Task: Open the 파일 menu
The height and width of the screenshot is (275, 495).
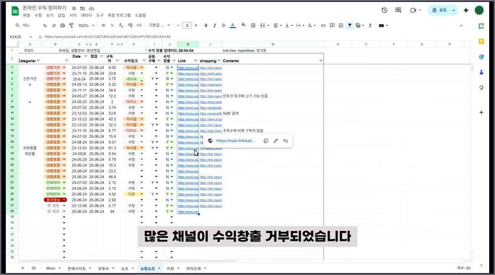Action: tap(26, 15)
